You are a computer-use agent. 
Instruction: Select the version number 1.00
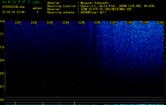36,2
